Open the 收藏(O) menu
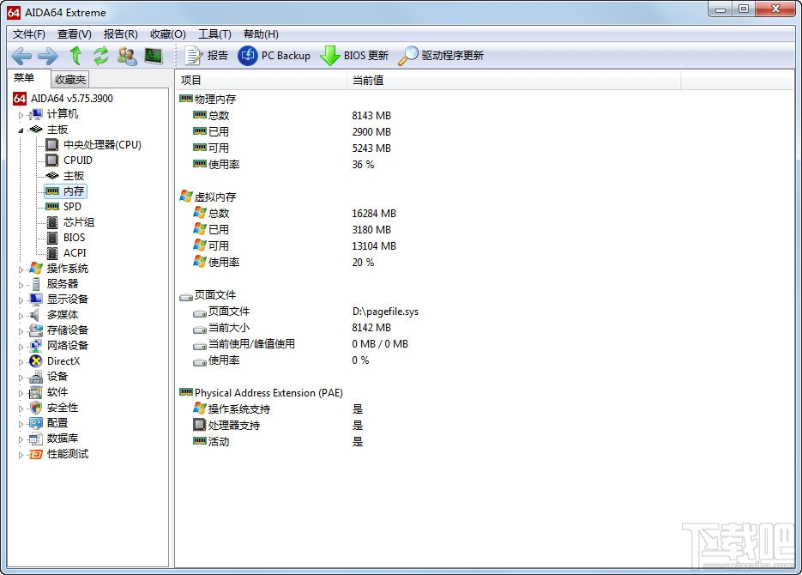The image size is (802, 575). (168, 34)
